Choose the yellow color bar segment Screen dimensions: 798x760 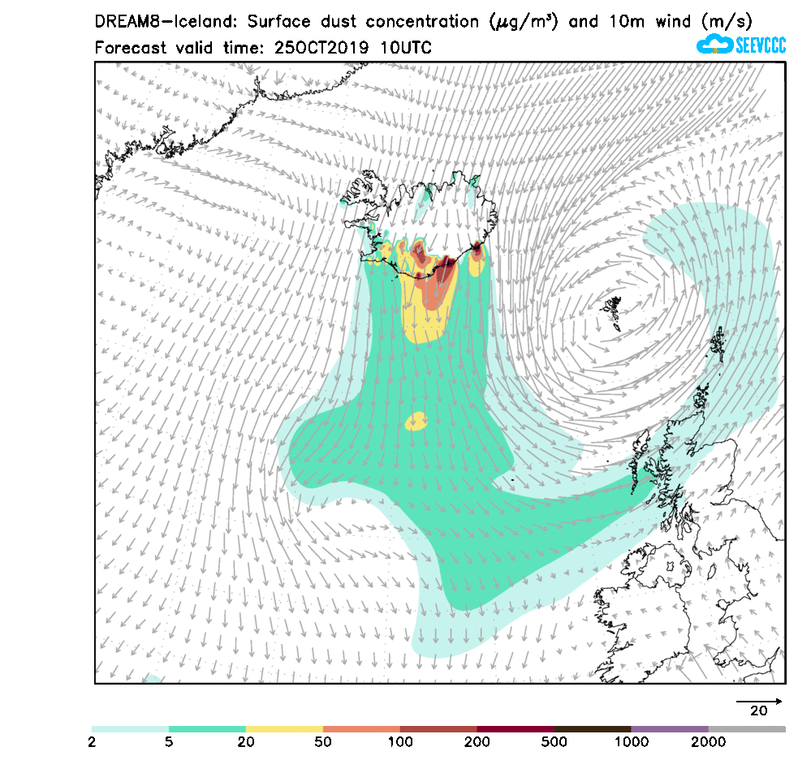click(284, 729)
